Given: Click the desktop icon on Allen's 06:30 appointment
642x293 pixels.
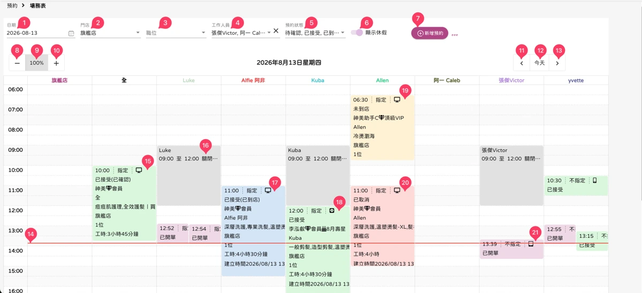Looking at the screenshot, I should click(397, 99).
